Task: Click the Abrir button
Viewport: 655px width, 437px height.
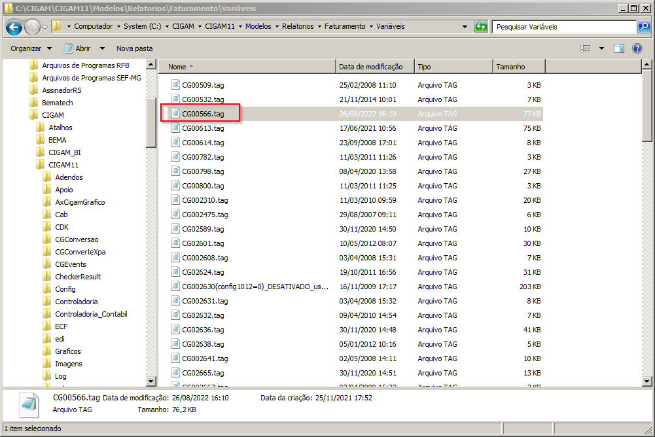Action: tap(78, 48)
